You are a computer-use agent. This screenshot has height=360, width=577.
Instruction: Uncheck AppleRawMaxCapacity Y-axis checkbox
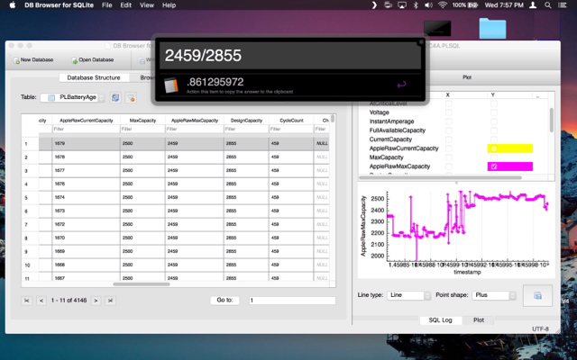pyautogui.click(x=494, y=166)
